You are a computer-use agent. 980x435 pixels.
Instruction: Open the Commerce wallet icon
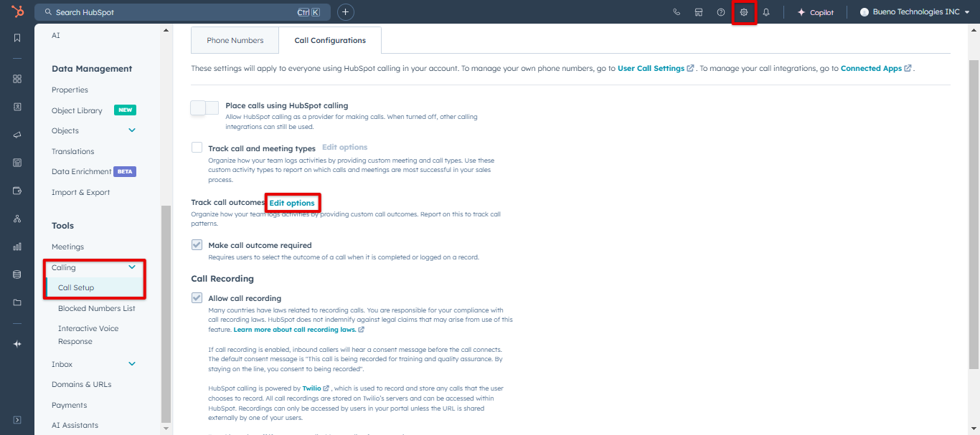tap(17, 191)
